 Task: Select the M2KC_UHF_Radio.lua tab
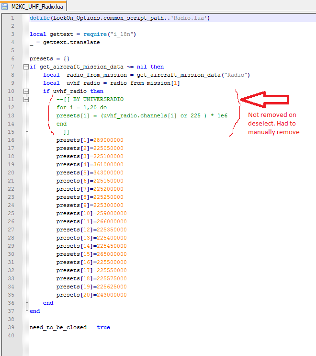point(34,6)
